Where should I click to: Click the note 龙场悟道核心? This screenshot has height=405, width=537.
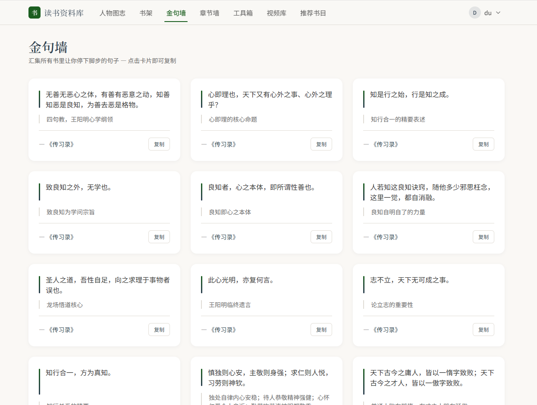click(65, 305)
